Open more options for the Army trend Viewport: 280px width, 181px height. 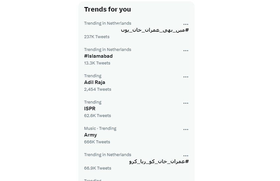[x=186, y=130]
